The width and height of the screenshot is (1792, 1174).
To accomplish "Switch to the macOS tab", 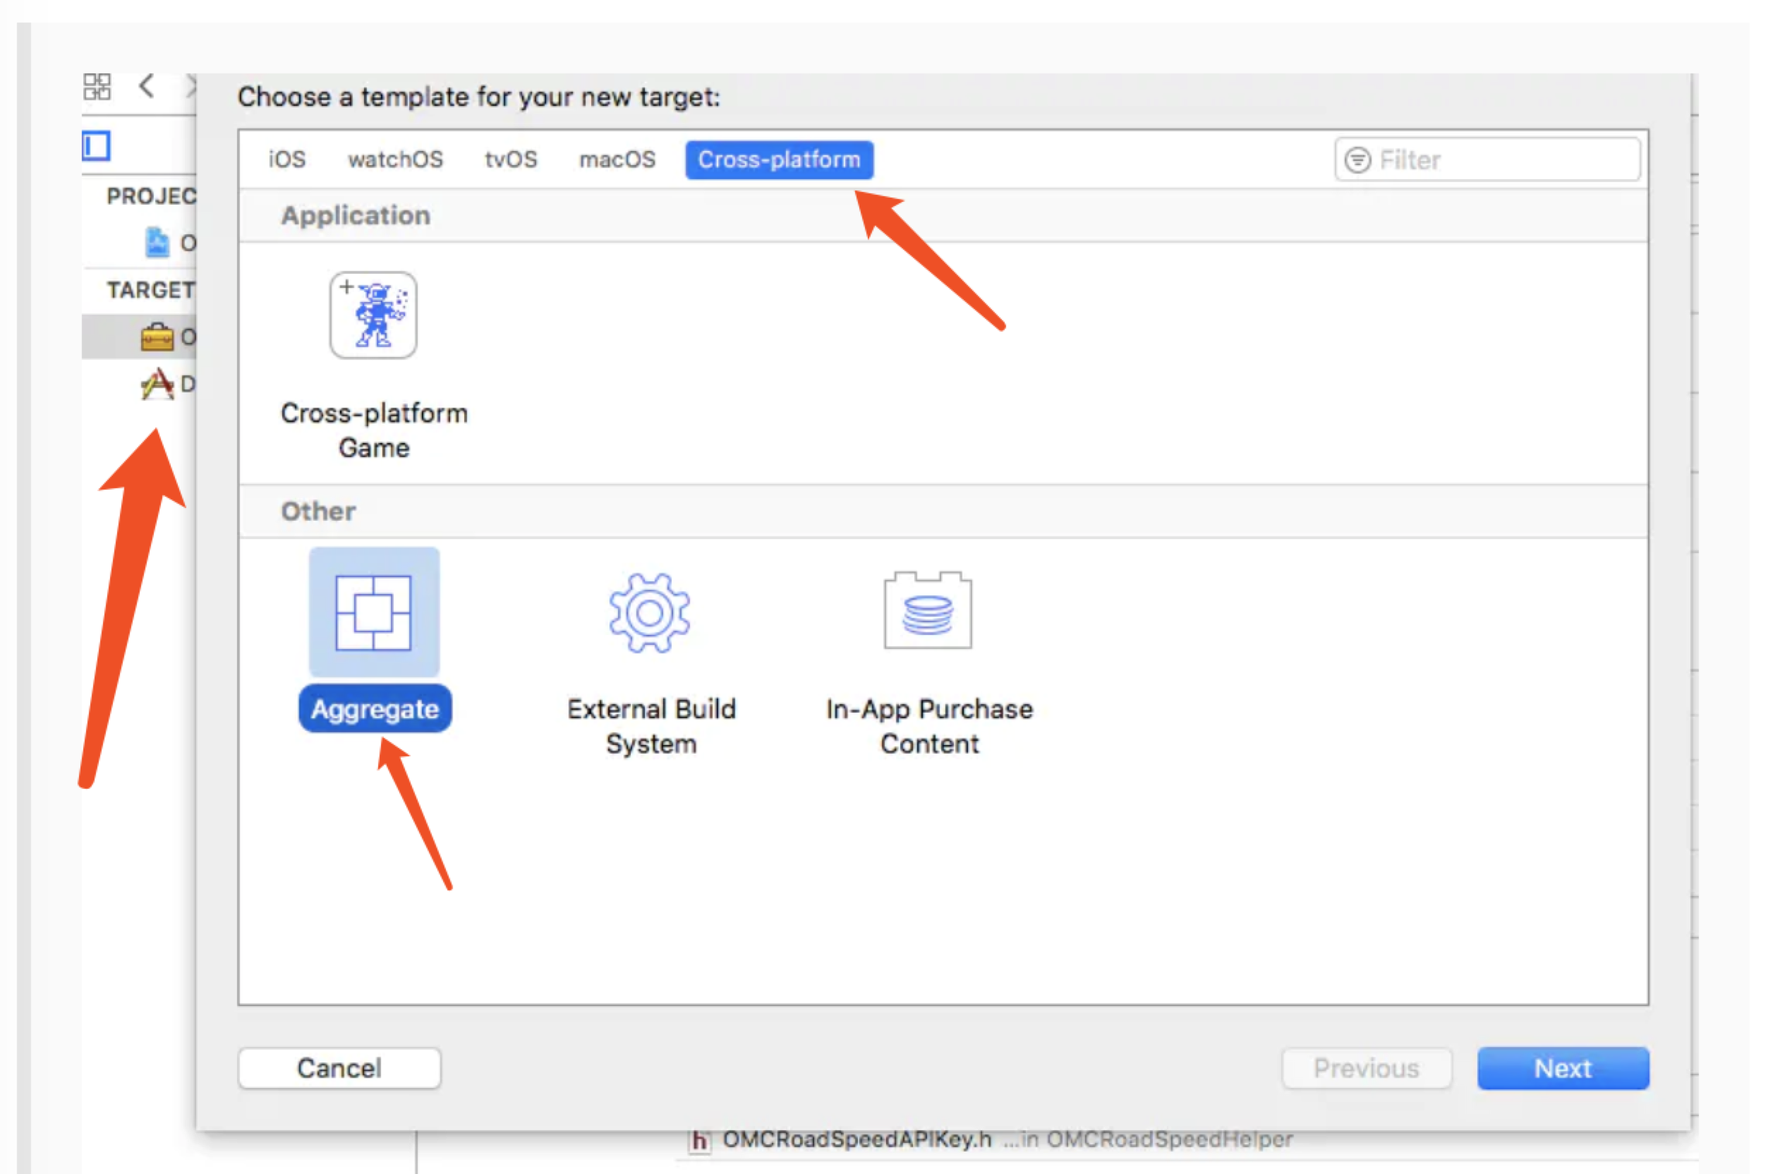I will pos(617,159).
